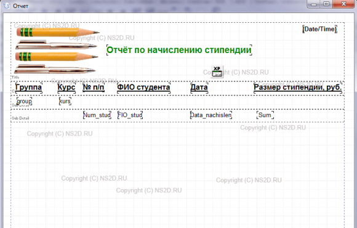Select the Title band label
This screenshot has height=228, width=357.
(x=15, y=78)
